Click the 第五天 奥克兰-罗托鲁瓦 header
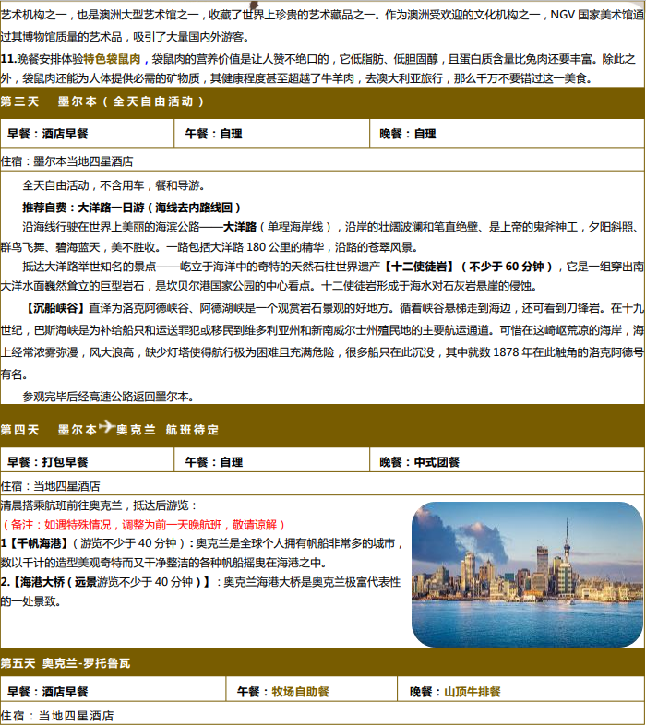The height and width of the screenshot is (725, 646). point(66,663)
